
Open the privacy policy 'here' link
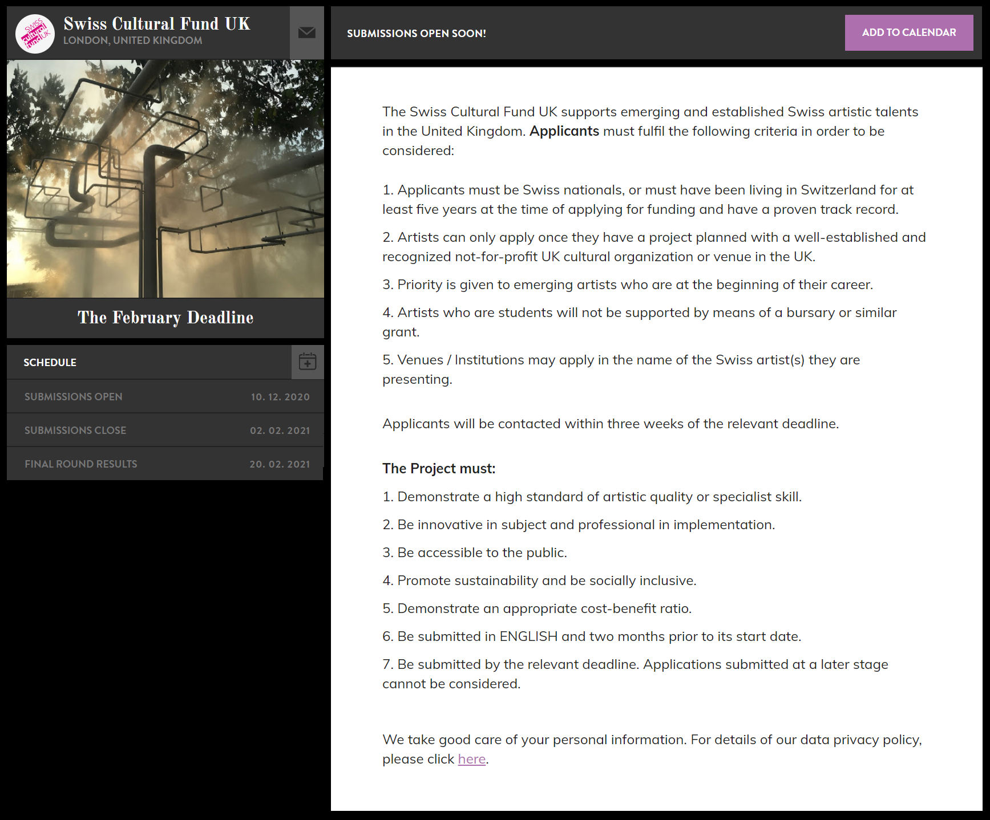point(472,759)
